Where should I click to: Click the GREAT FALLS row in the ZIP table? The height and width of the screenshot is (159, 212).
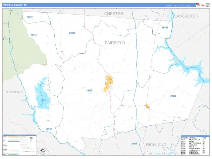tap(193, 148)
